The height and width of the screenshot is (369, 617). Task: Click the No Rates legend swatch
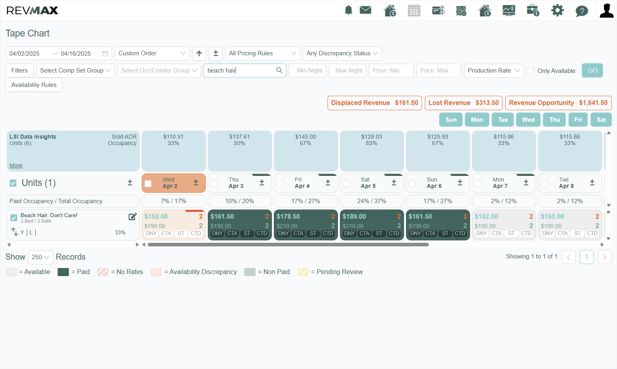point(103,272)
